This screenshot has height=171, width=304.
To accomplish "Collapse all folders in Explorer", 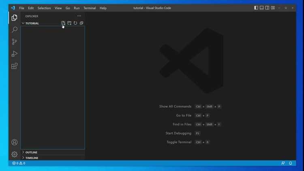I will pyautogui.click(x=81, y=23).
